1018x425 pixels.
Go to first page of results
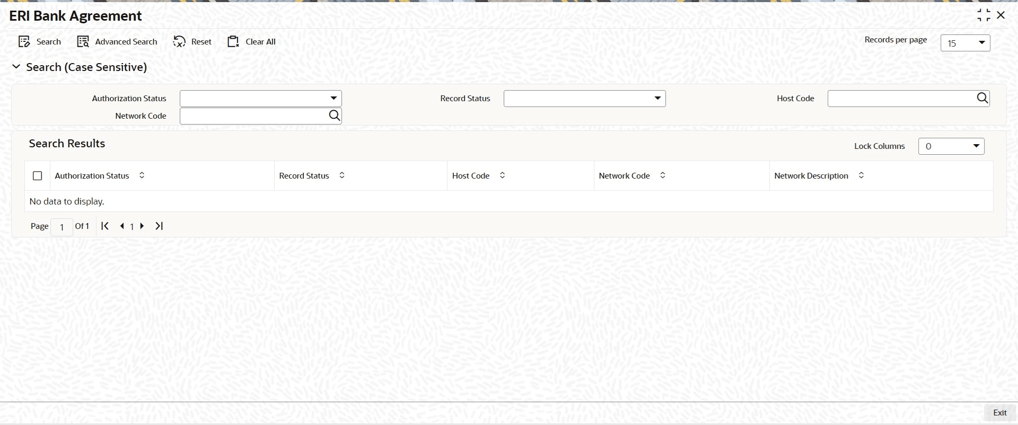(105, 226)
